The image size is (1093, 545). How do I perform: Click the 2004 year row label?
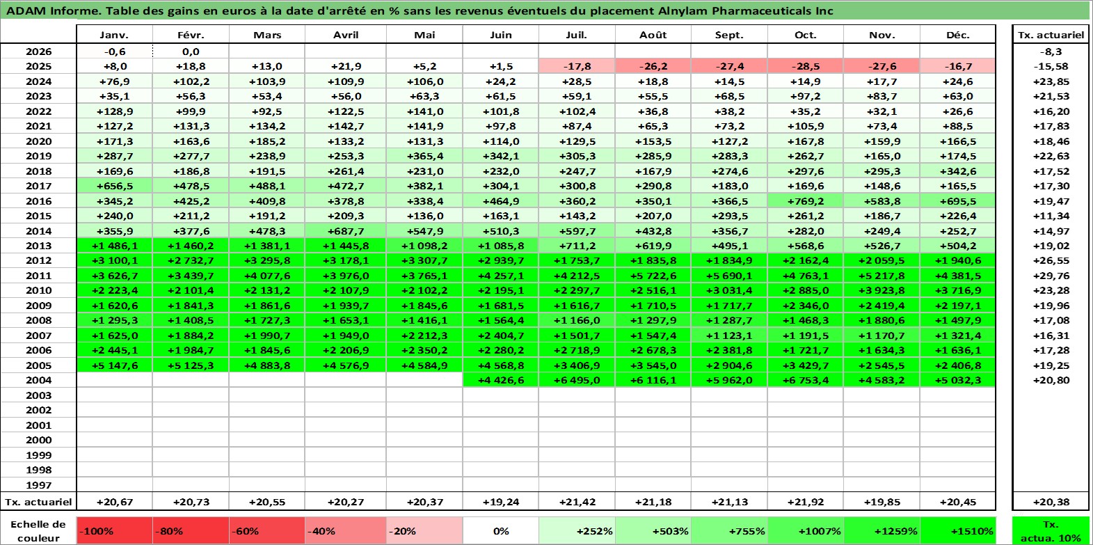coord(38,380)
